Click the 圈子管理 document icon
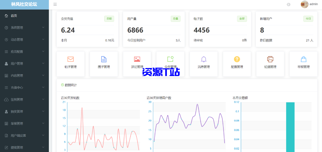This screenshot has width=322, height=152. pos(104,59)
